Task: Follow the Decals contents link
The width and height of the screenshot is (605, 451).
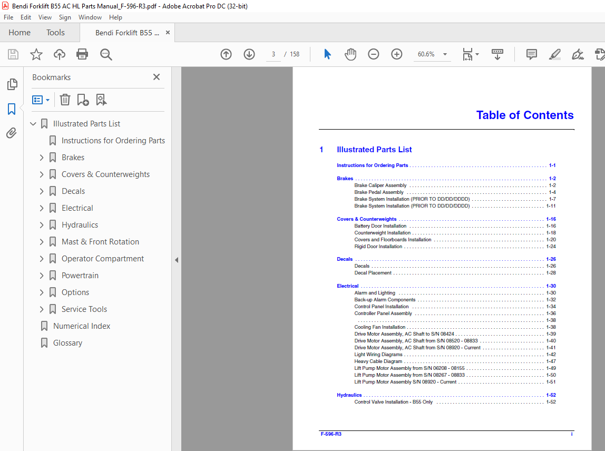Action: 345,259
